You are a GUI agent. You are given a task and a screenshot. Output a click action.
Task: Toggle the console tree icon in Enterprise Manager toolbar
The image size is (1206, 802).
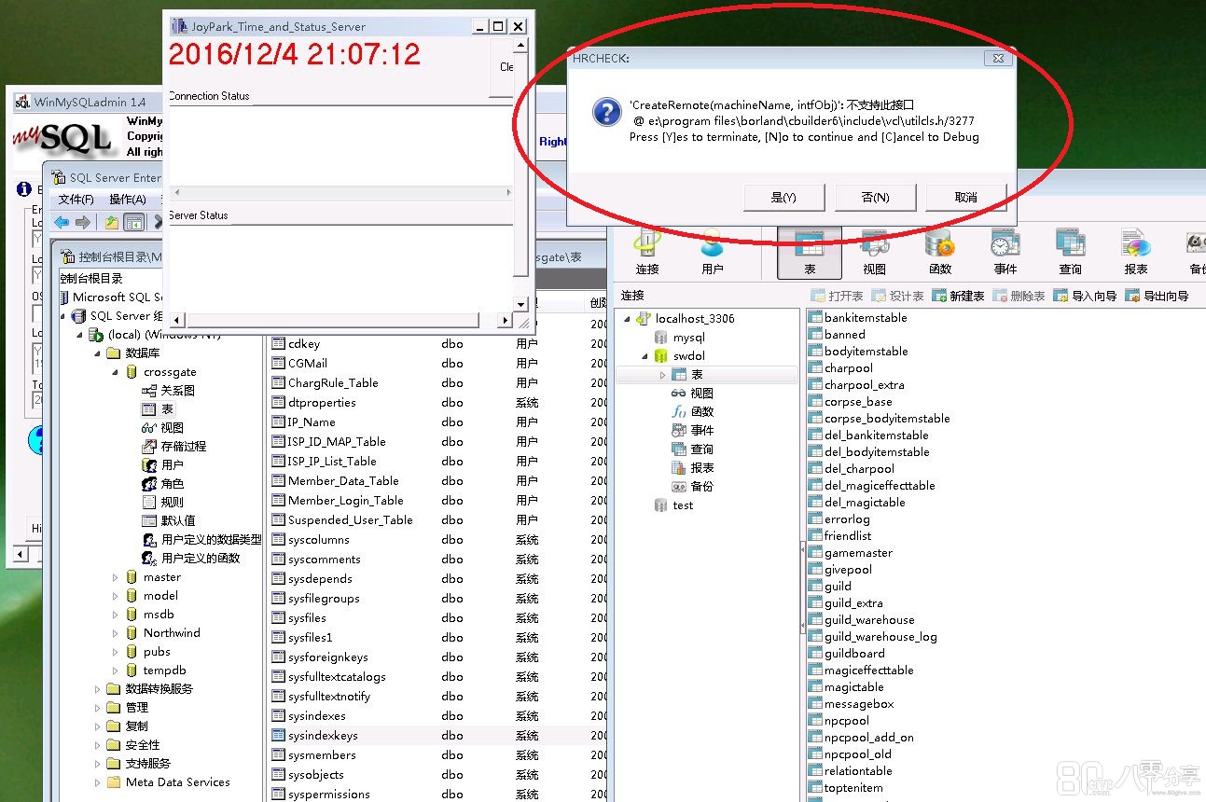pyautogui.click(x=133, y=222)
